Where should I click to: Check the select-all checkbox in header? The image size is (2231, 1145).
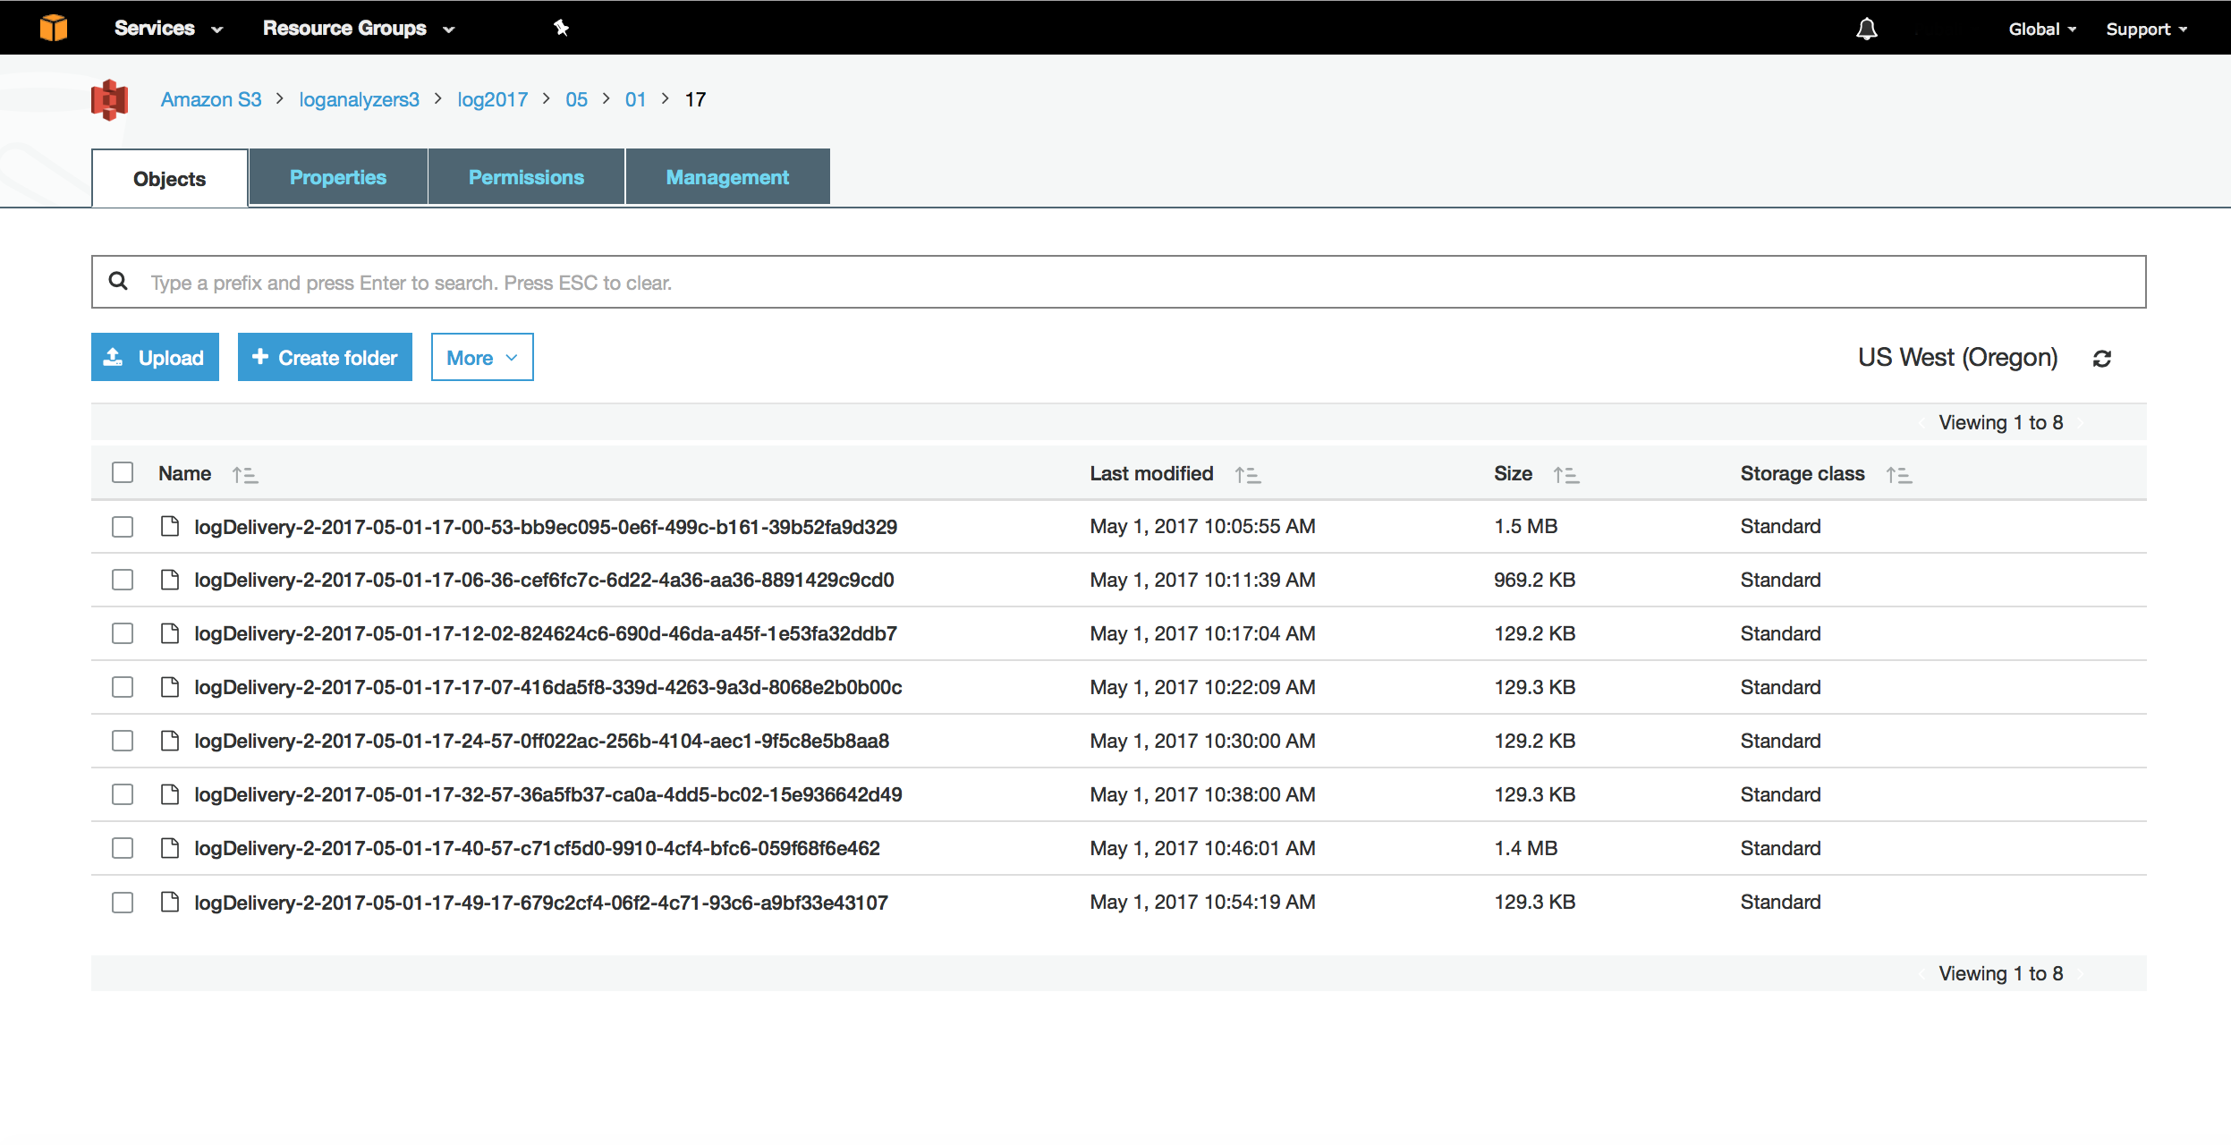pyautogui.click(x=123, y=472)
